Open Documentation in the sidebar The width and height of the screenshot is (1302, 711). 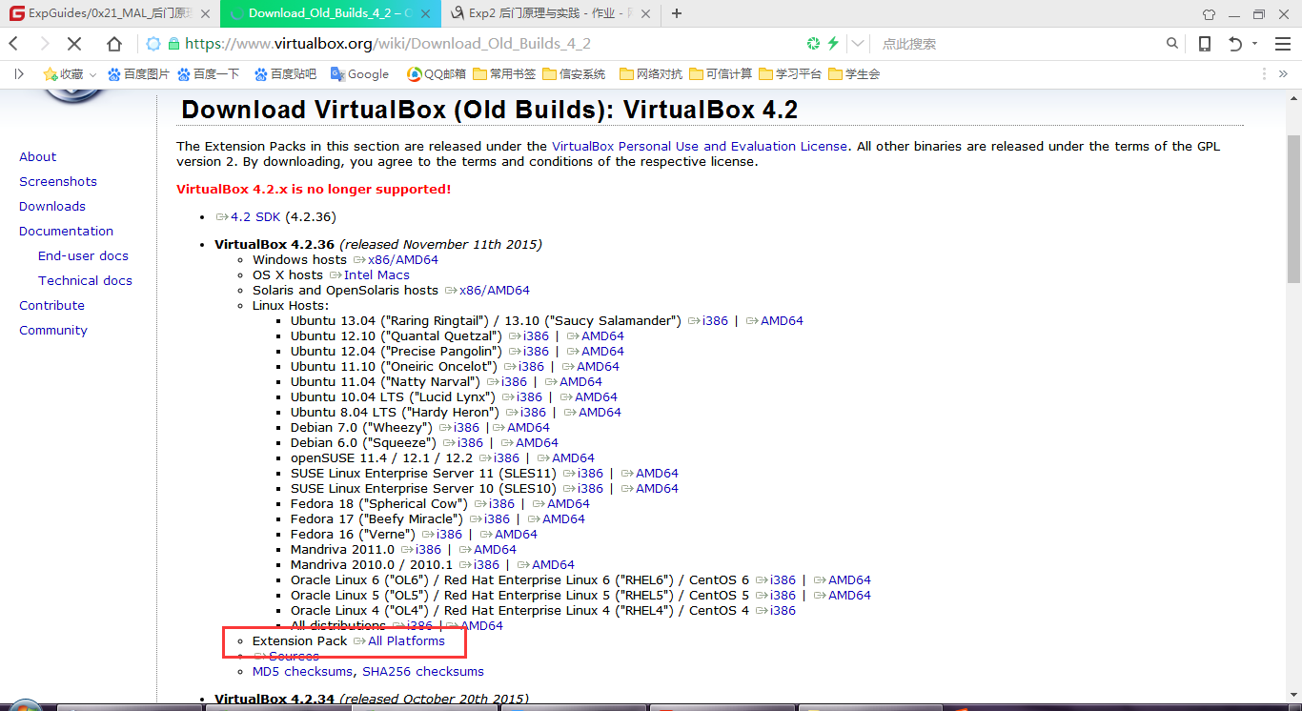tap(66, 231)
